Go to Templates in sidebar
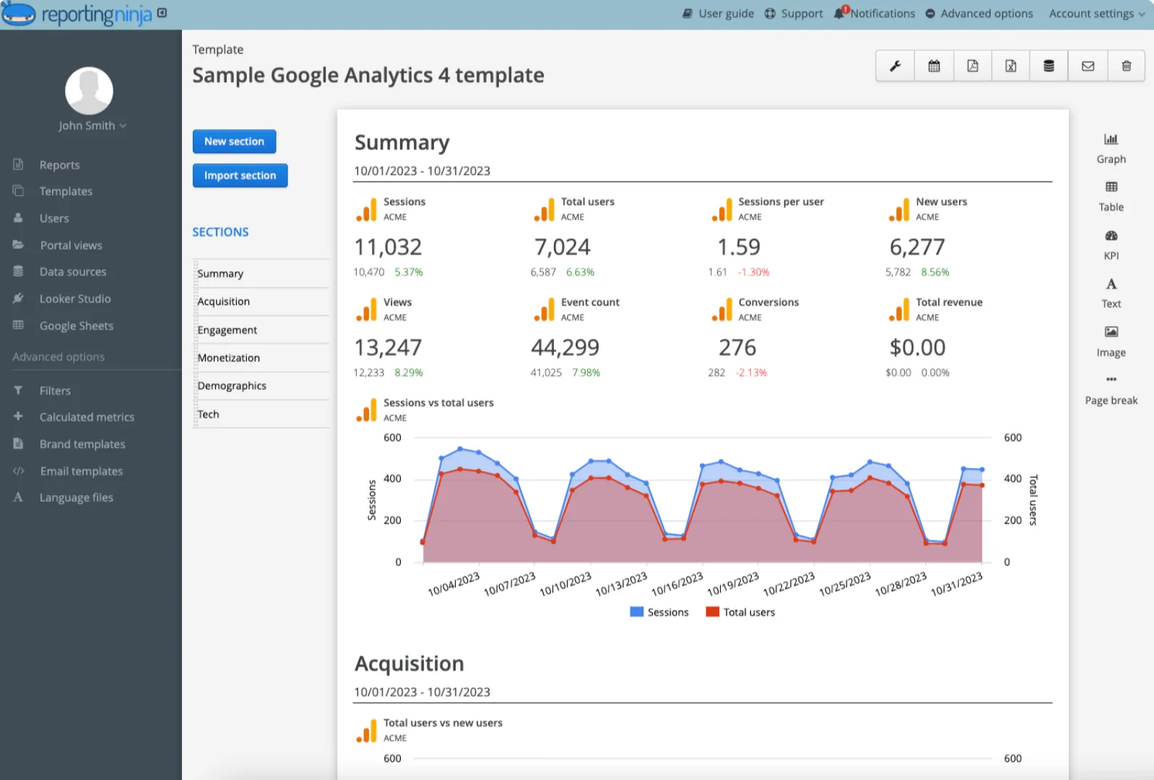 pos(66,191)
